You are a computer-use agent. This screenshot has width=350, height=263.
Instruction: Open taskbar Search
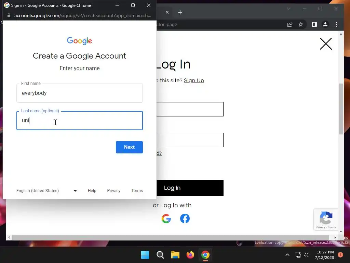click(160, 255)
